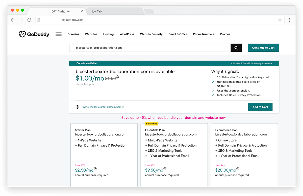Image resolution: width=303 pixels, height=196 pixels.
Task: Click the help icon next to $9.50/mo
Action: [x=165, y=169]
